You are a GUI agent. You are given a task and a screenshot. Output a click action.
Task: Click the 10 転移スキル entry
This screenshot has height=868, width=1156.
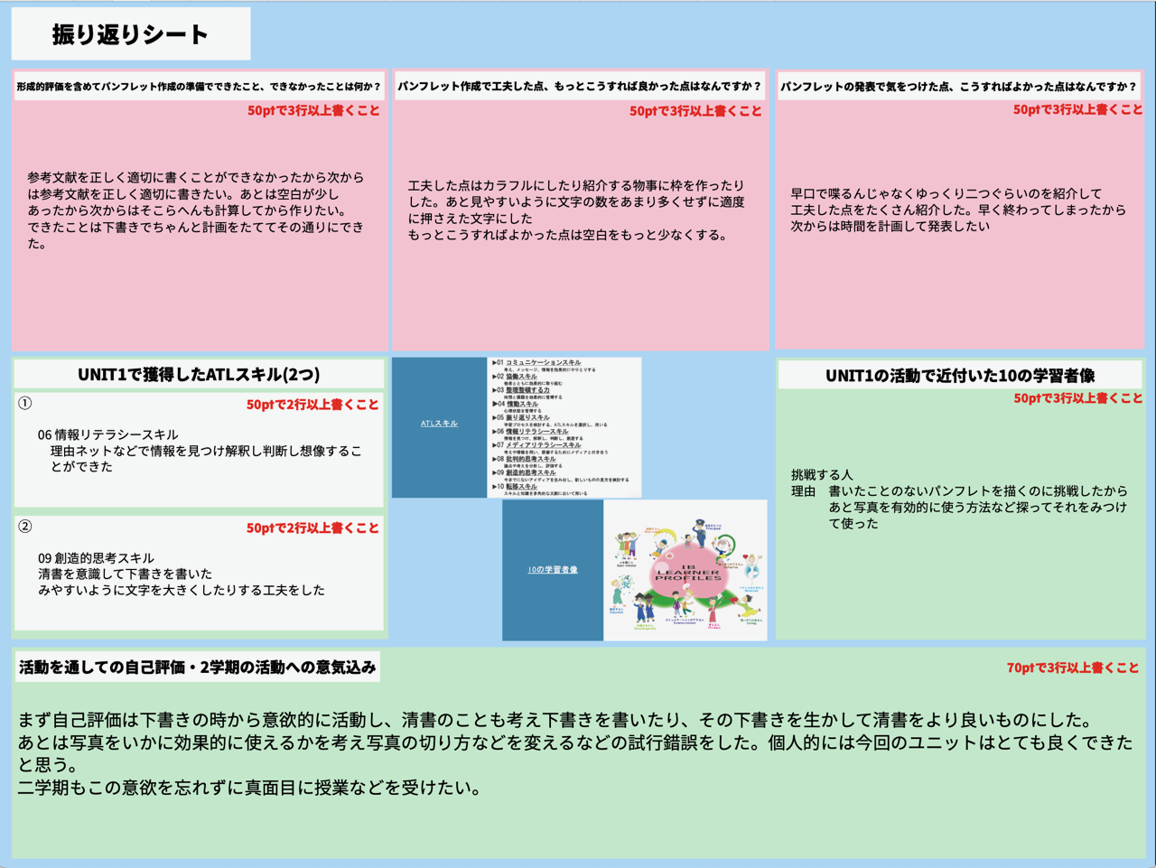pyautogui.click(x=516, y=486)
